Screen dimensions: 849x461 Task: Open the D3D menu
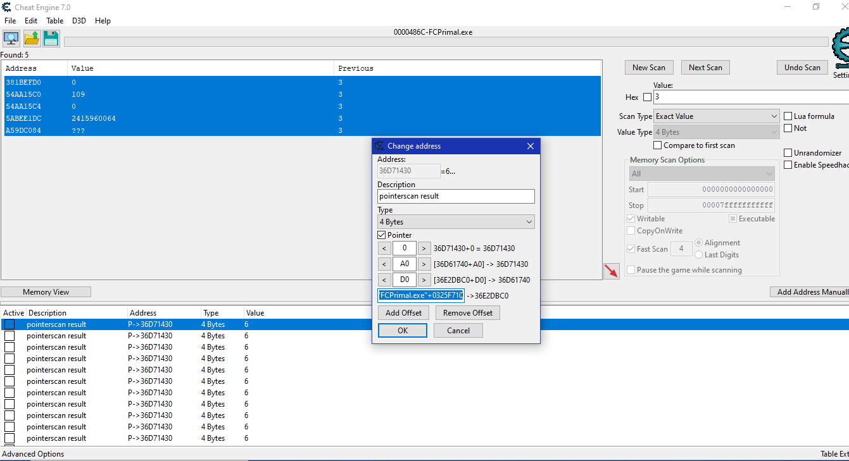(79, 21)
